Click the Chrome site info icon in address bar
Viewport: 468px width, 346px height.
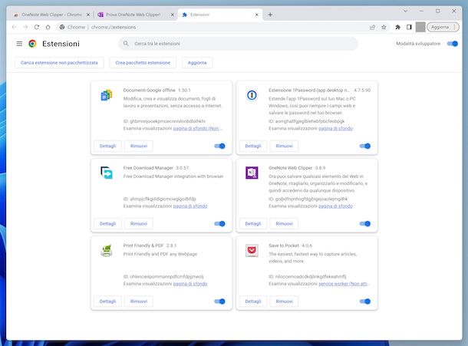pos(62,27)
